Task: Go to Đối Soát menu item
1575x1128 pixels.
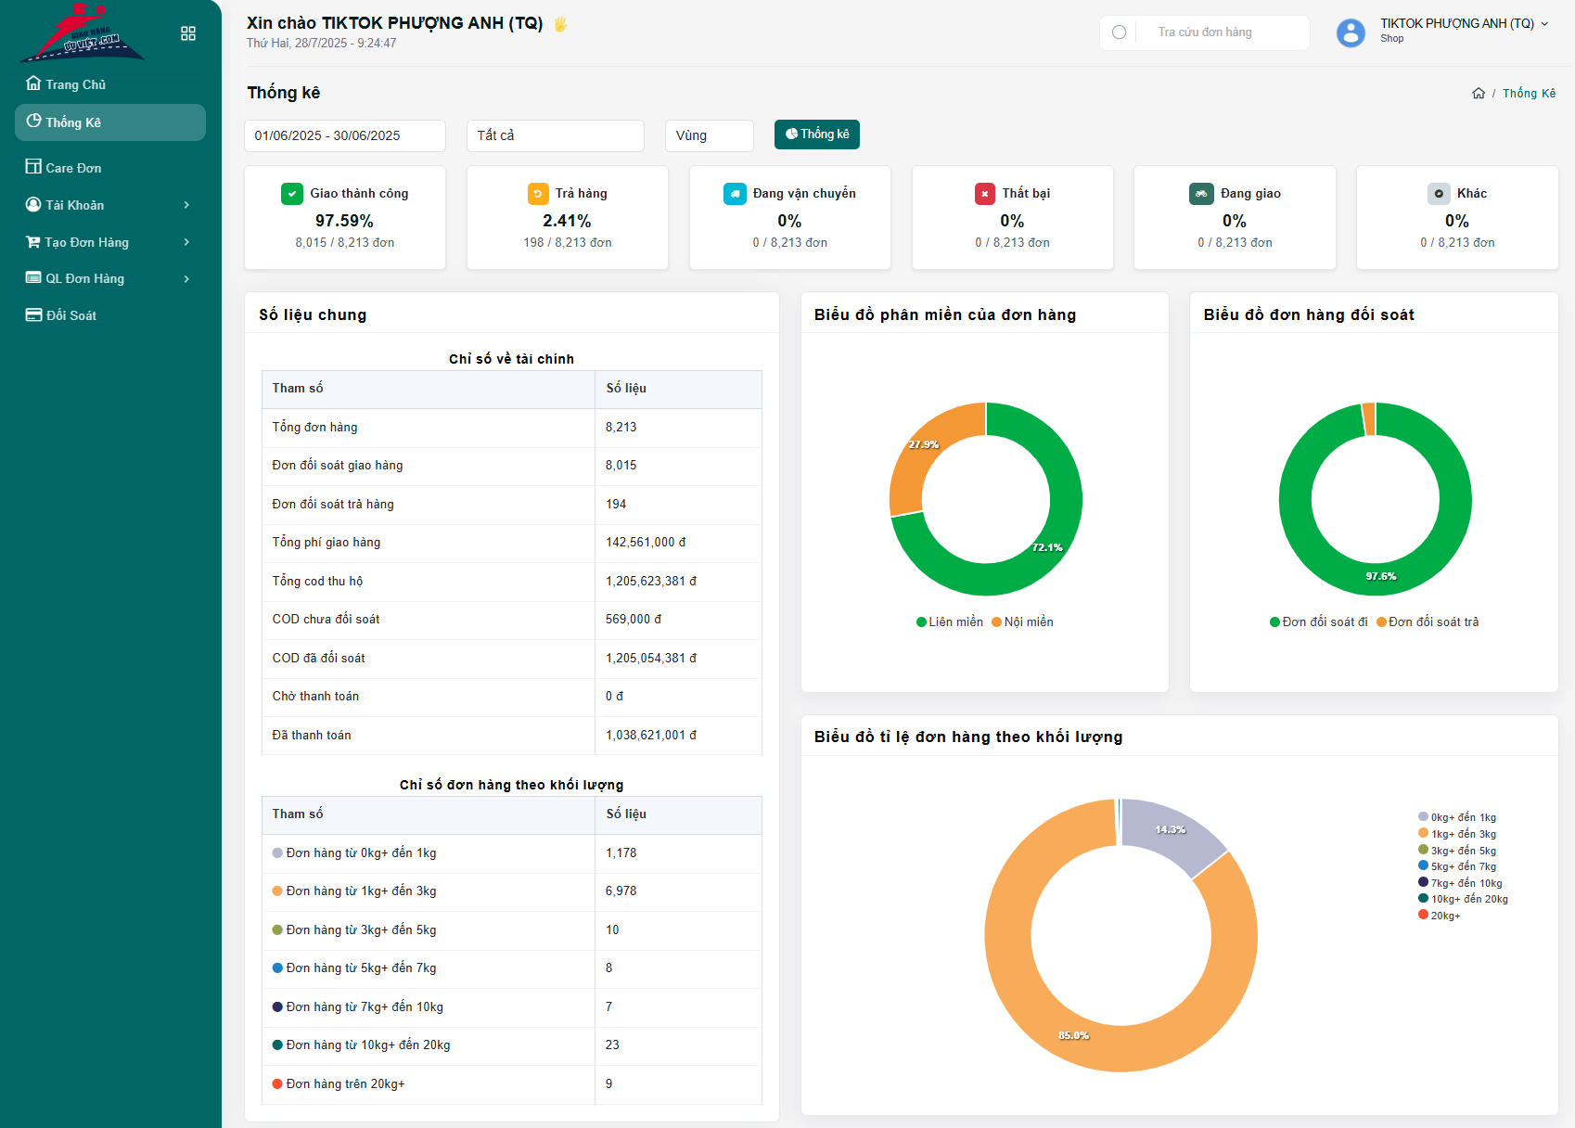Action: 71,315
